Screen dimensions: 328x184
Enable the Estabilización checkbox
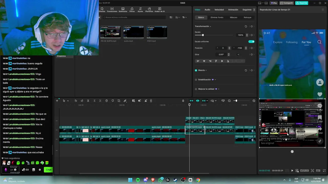(196, 80)
